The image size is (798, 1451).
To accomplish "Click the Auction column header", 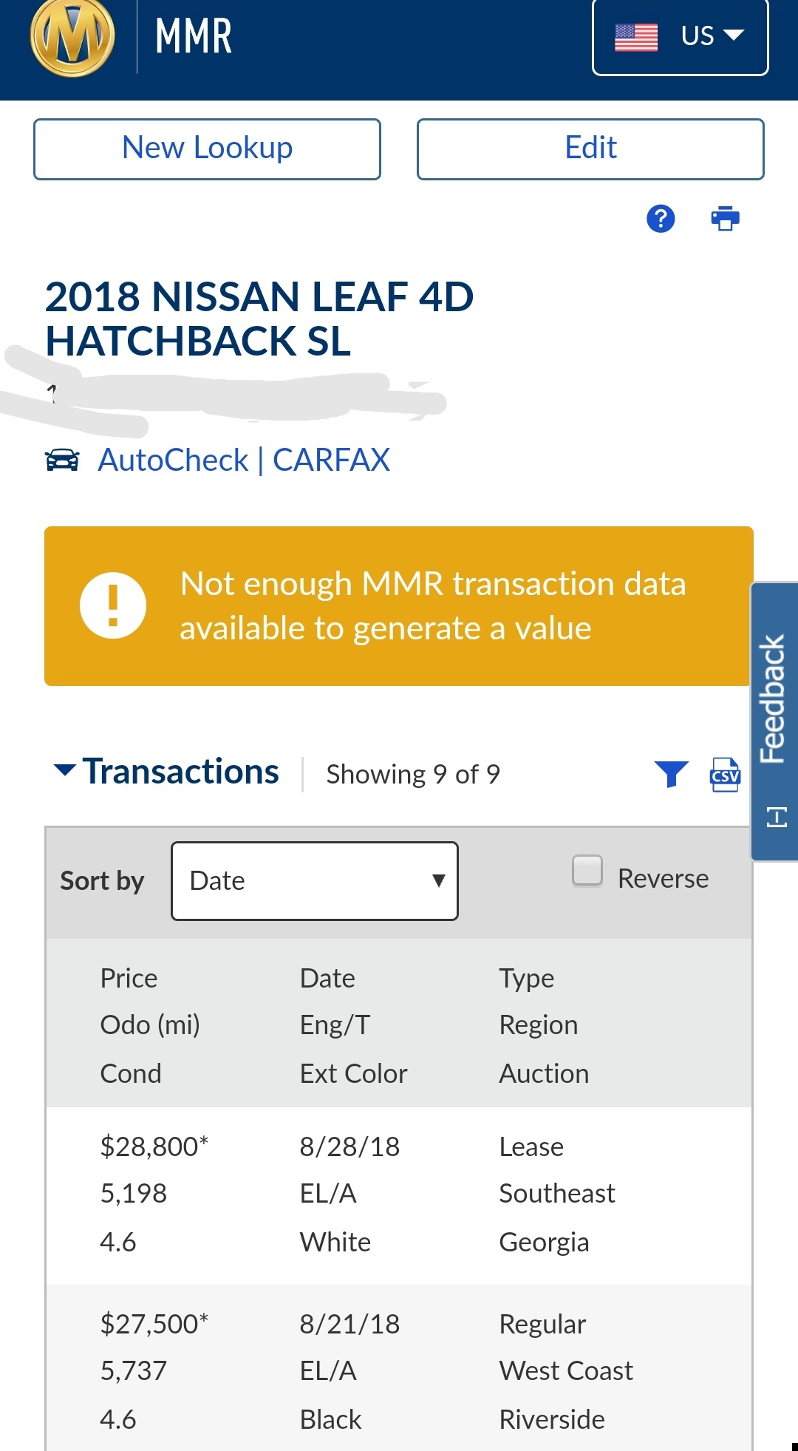I will [545, 1073].
